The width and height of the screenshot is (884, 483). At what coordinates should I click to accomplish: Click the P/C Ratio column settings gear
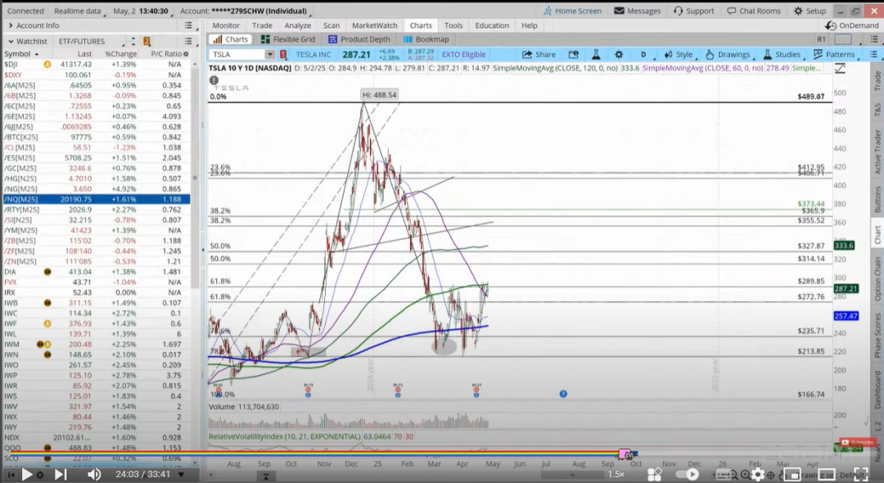[x=186, y=54]
